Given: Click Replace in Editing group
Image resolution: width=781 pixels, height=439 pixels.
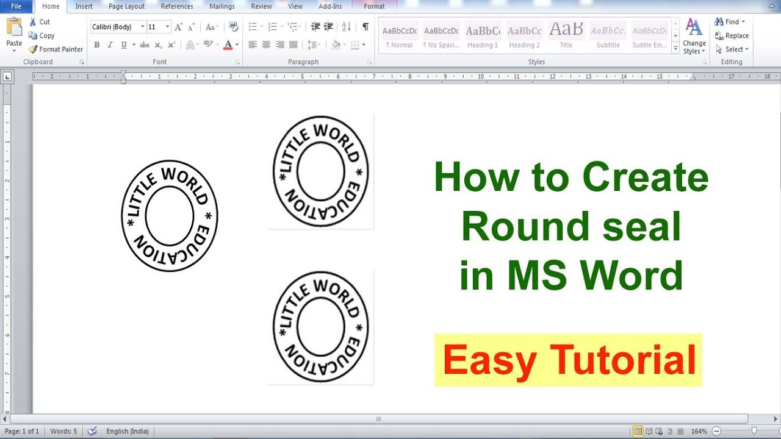Looking at the screenshot, I should coord(732,35).
